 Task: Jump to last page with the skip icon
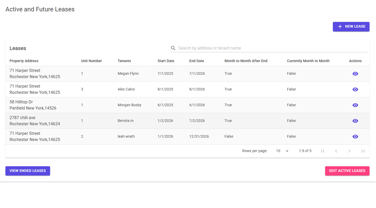pos(363,151)
